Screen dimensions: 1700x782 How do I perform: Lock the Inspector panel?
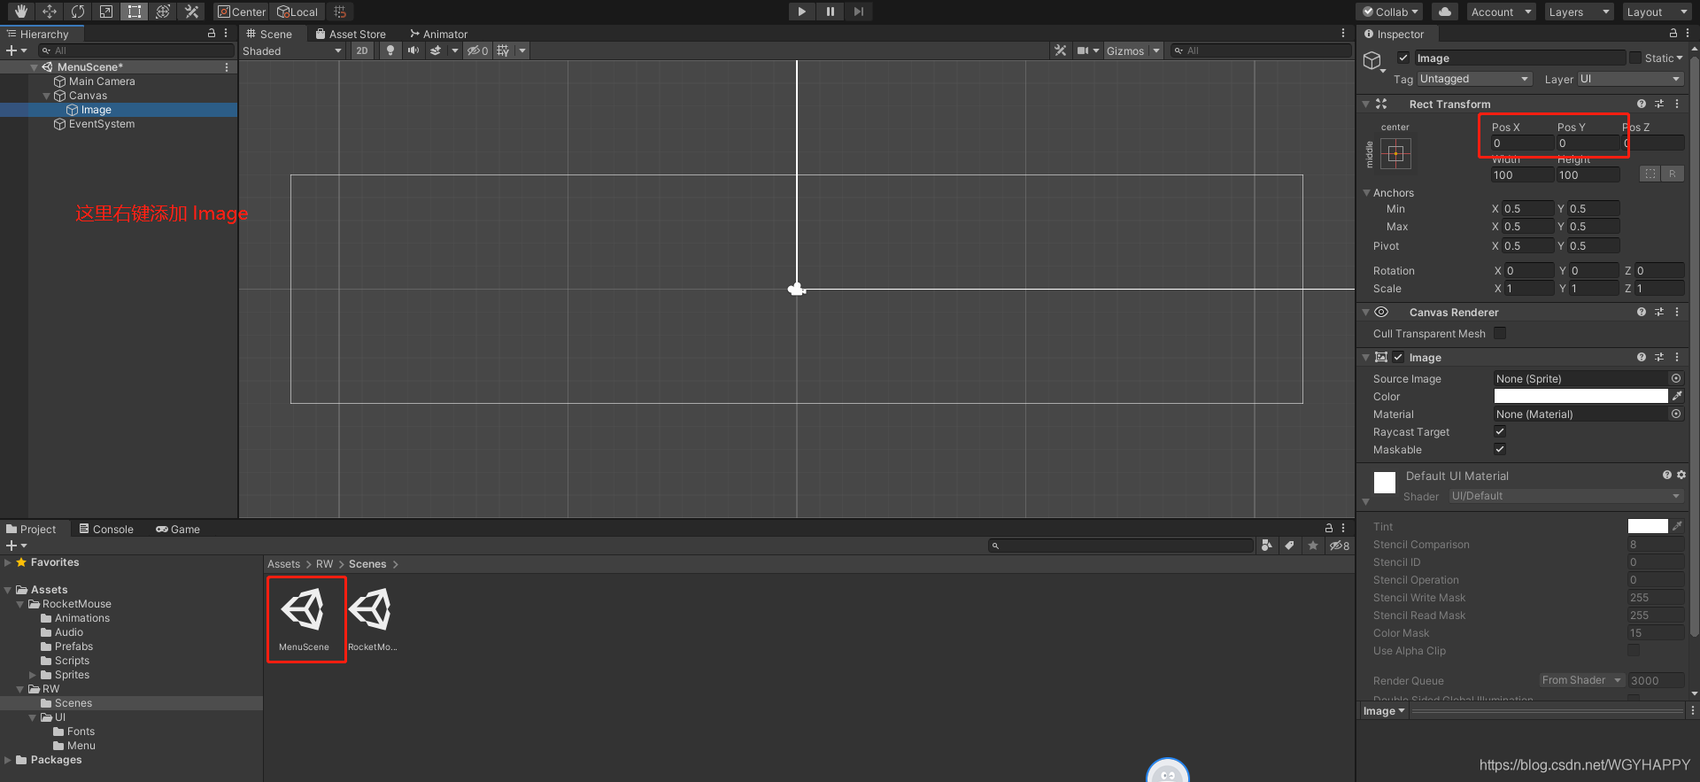pyautogui.click(x=1673, y=34)
